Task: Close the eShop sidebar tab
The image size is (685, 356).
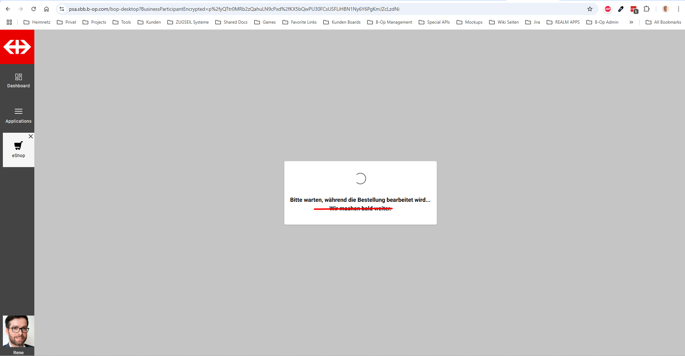Action: coord(31,136)
